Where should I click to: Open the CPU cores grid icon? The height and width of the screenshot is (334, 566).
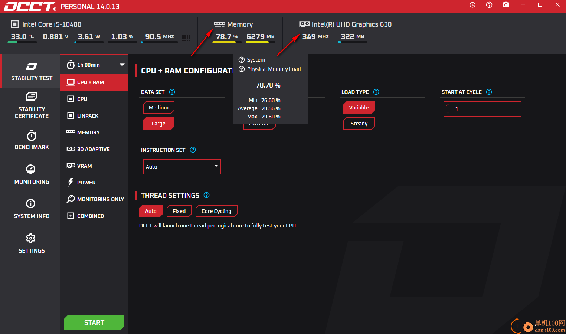point(186,38)
